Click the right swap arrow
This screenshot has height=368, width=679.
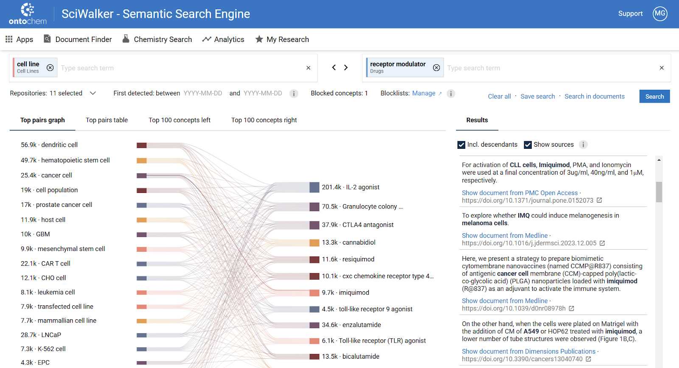pos(346,67)
